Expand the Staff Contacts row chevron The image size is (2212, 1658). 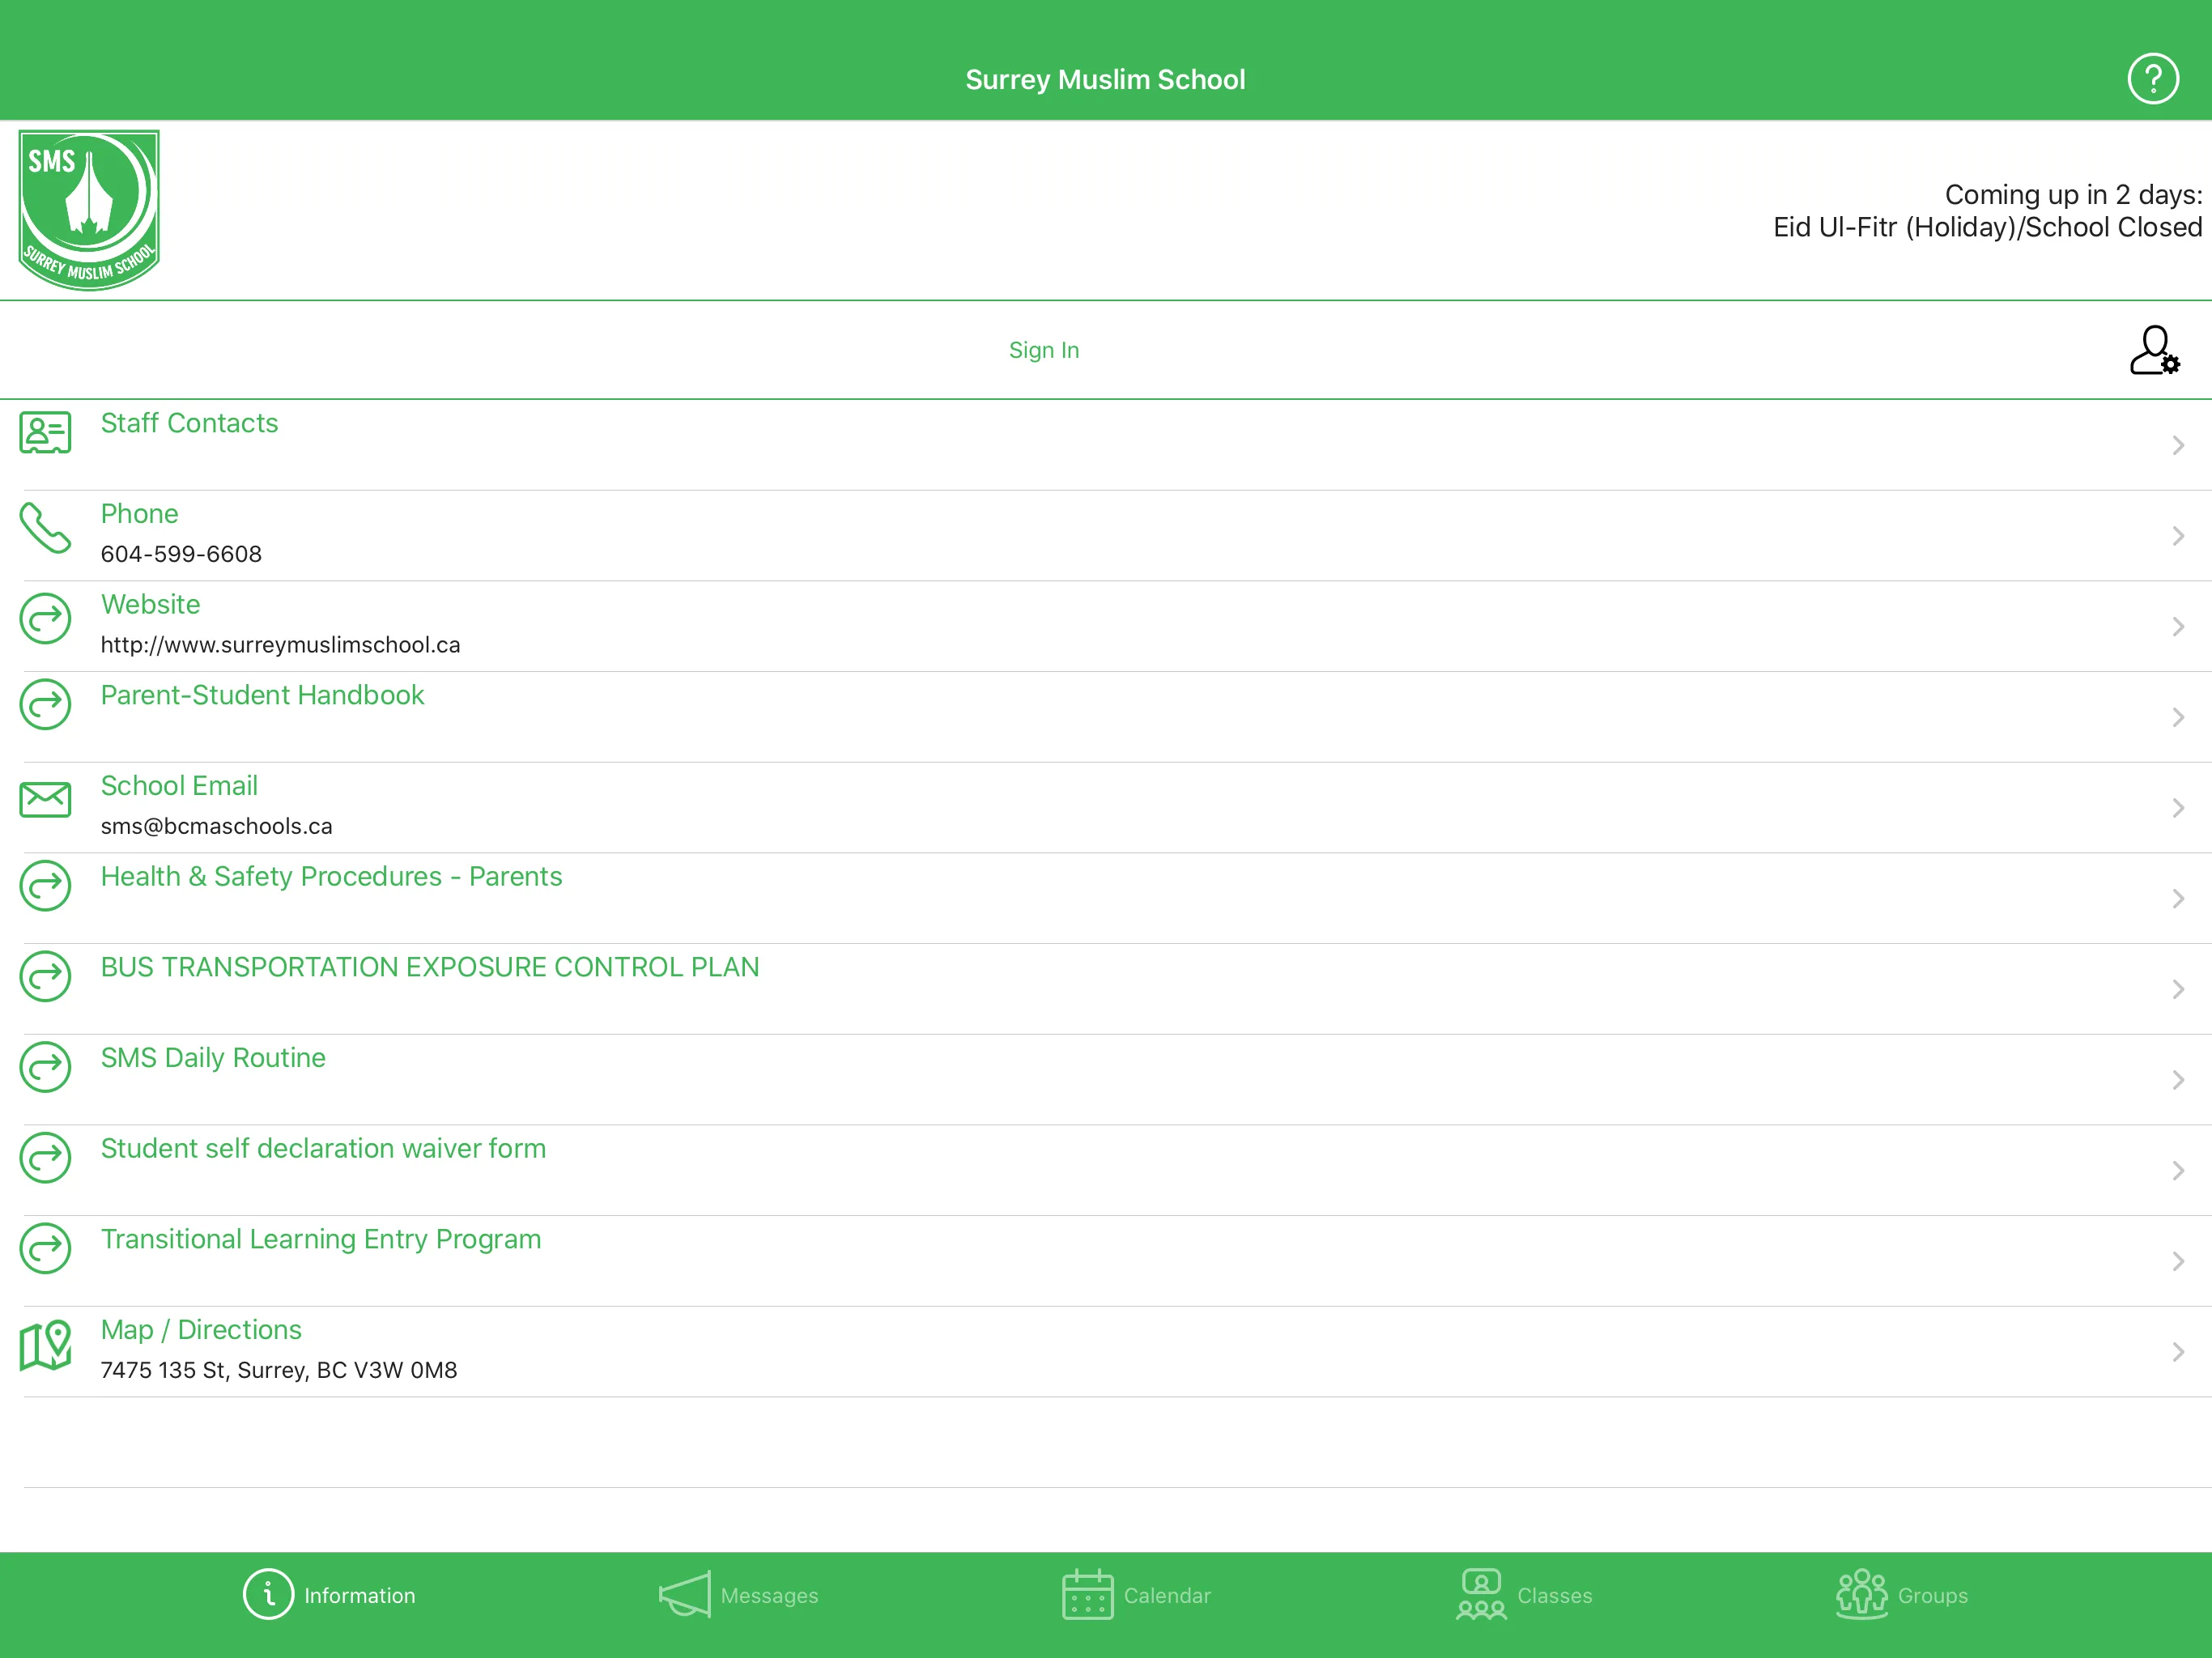2177,445
